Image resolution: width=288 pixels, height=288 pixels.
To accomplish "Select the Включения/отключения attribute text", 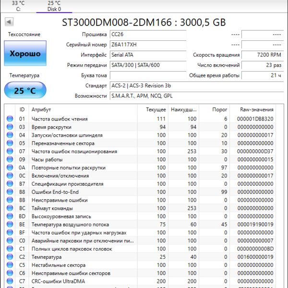I will point(60,176).
